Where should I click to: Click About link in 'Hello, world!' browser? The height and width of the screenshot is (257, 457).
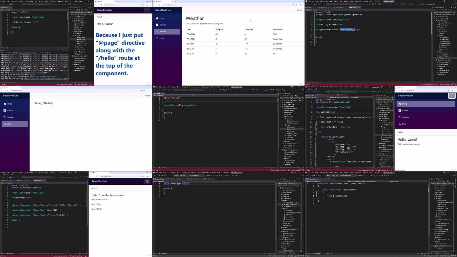click(400, 132)
